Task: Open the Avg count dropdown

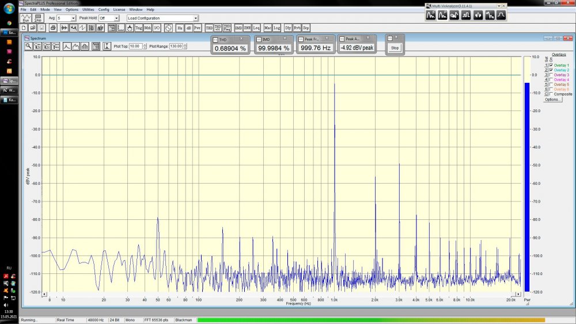Action: [x=73, y=18]
